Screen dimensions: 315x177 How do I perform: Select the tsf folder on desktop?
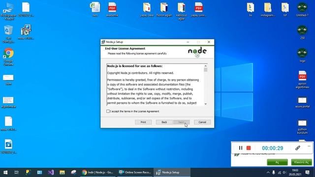pos(285,9)
